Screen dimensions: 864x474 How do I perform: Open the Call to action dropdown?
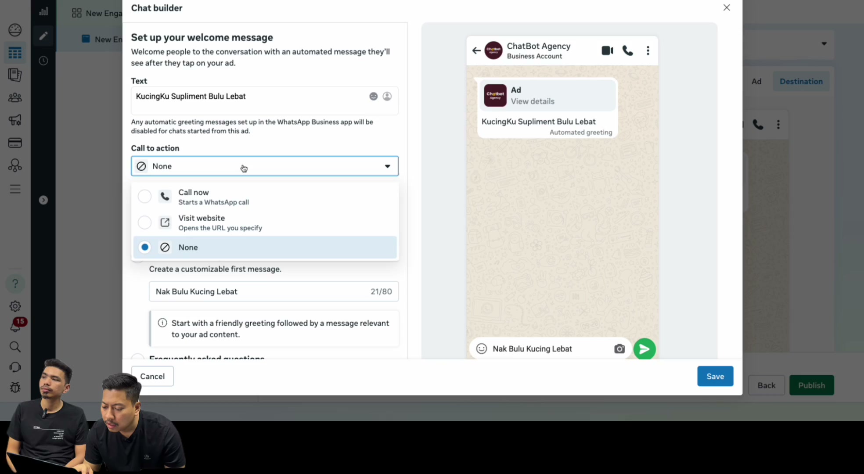265,166
